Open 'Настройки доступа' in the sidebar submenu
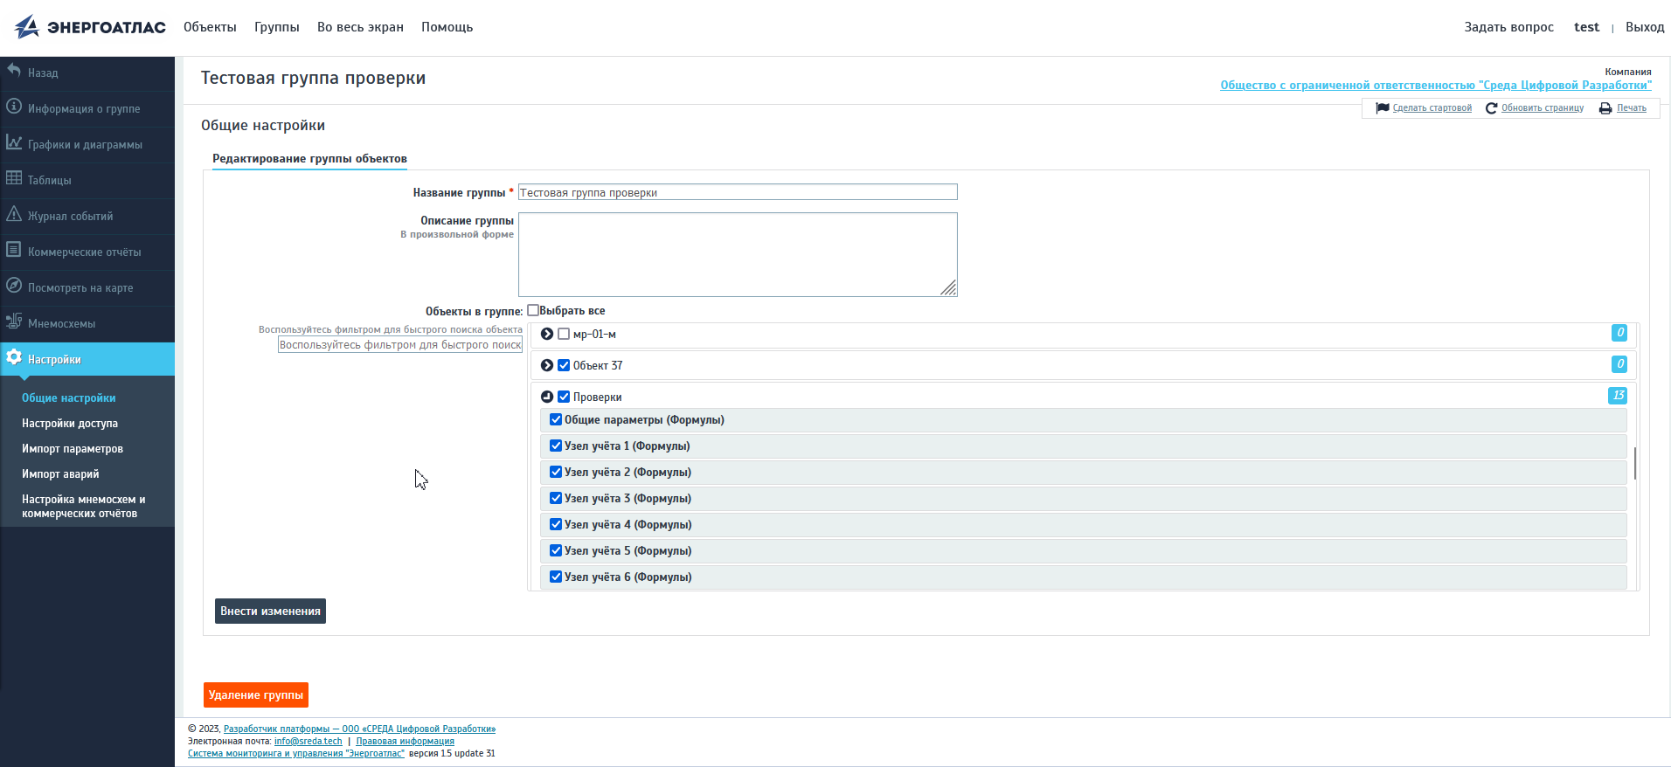 (70, 424)
